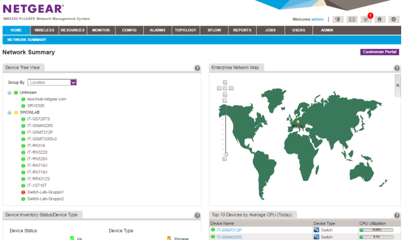Toggle the Up status checkbox

tap(72, 238)
